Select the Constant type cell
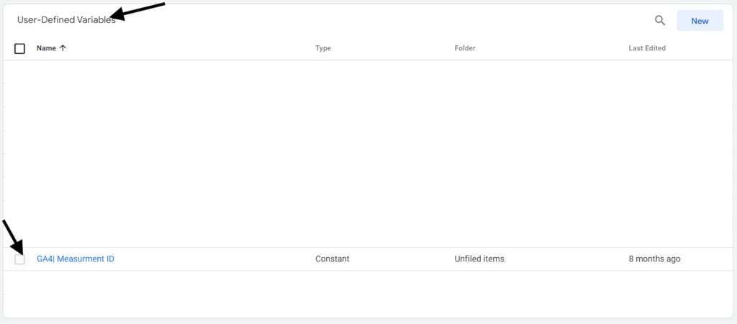 click(333, 259)
